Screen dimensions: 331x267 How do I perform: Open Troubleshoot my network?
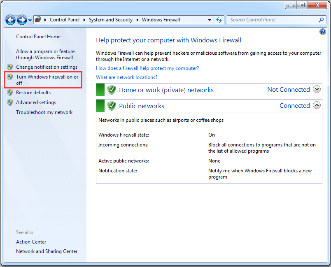44,112
